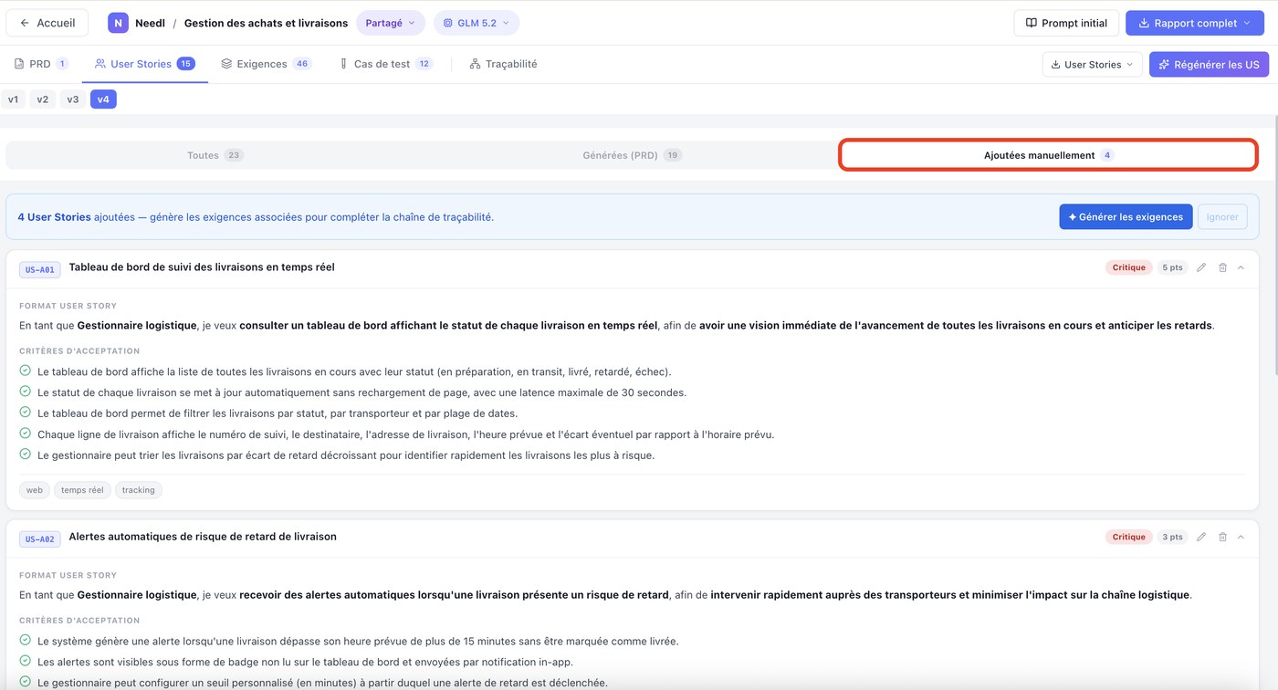The height and width of the screenshot is (690, 1278).
Task: Select version v2
Action: pyautogui.click(x=43, y=99)
